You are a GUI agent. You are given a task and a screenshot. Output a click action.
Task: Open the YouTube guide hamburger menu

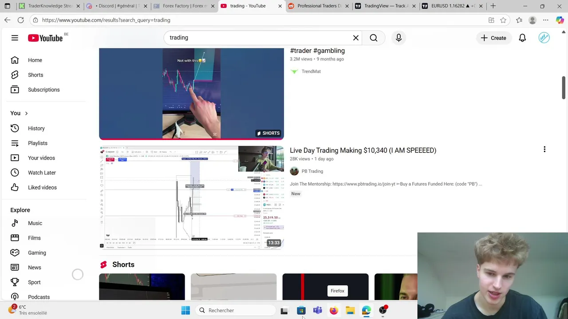(15, 38)
